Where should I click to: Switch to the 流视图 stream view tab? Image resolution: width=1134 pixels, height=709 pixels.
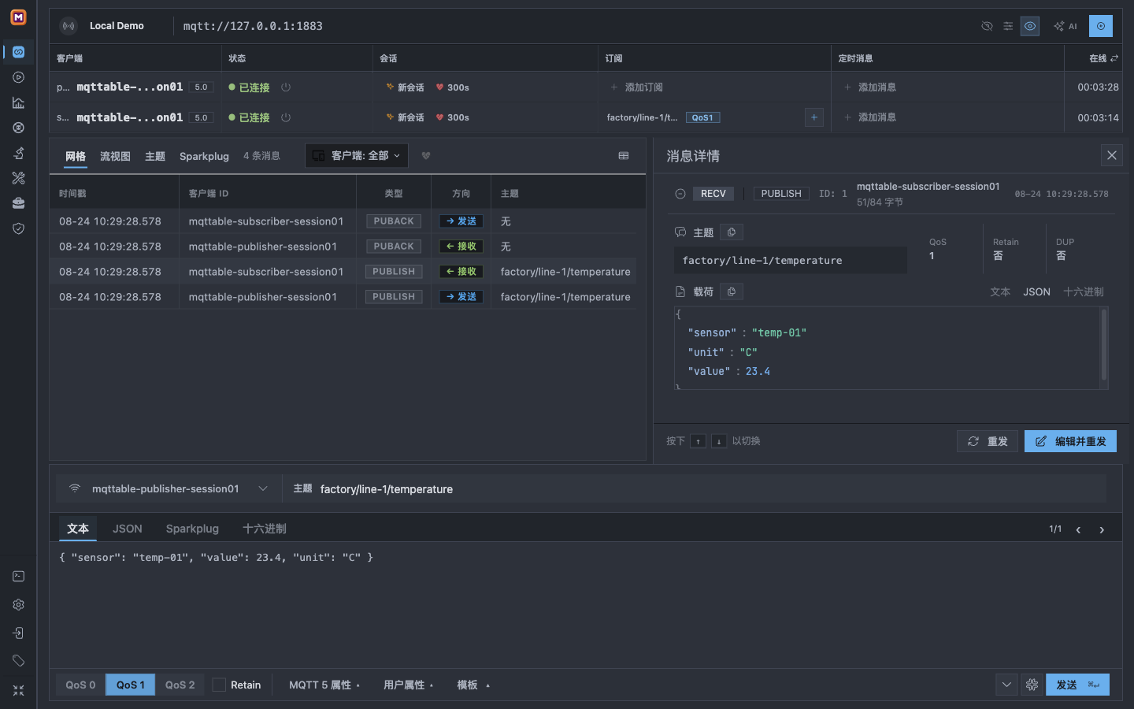coord(115,156)
